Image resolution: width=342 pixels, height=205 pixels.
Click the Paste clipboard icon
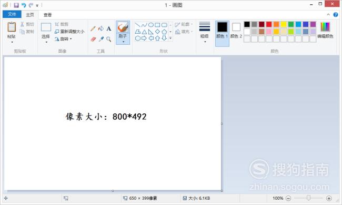point(12,27)
